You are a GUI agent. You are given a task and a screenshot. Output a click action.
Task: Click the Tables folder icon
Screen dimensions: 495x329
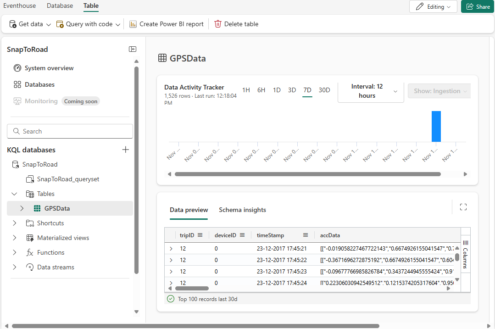30,194
